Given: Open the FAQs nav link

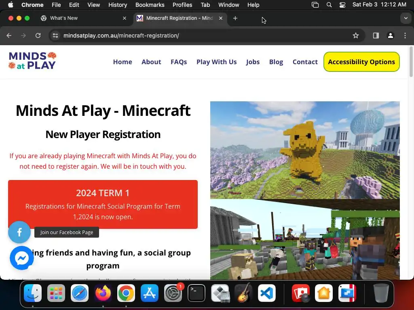Looking at the screenshot, I should pos(179,62).
